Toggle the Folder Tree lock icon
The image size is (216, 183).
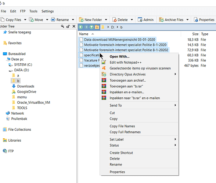point(68,26)
